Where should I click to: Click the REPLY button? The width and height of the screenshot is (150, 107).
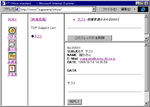pos(75,102)
